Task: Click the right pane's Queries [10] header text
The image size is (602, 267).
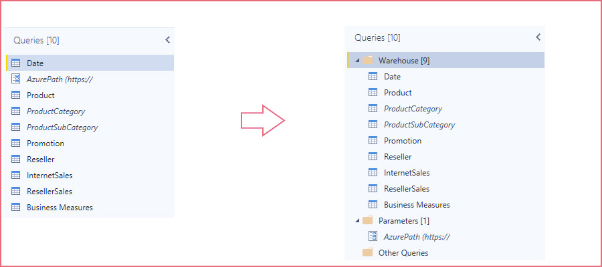Action: click(377, 37)
